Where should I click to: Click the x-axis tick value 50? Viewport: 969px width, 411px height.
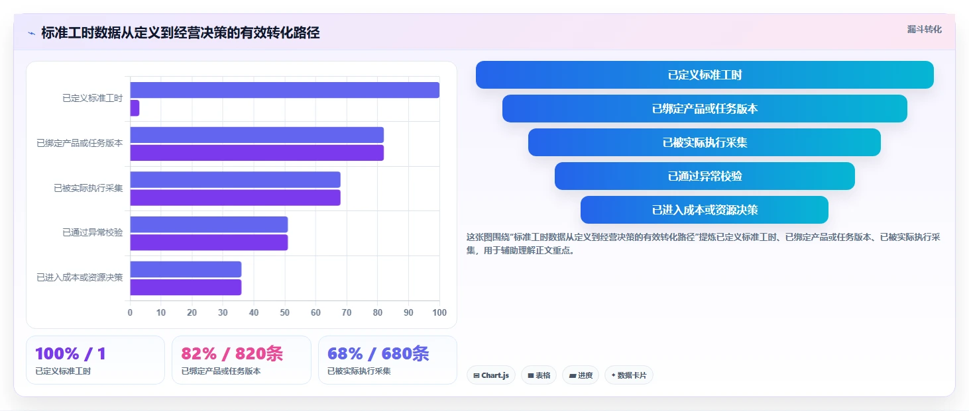coord(284,312)
